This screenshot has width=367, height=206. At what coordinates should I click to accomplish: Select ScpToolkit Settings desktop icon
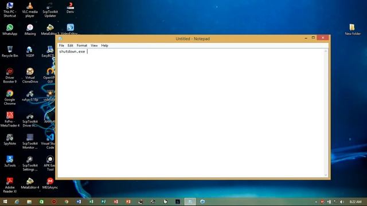pyautogui.click(x=30, y=163)
